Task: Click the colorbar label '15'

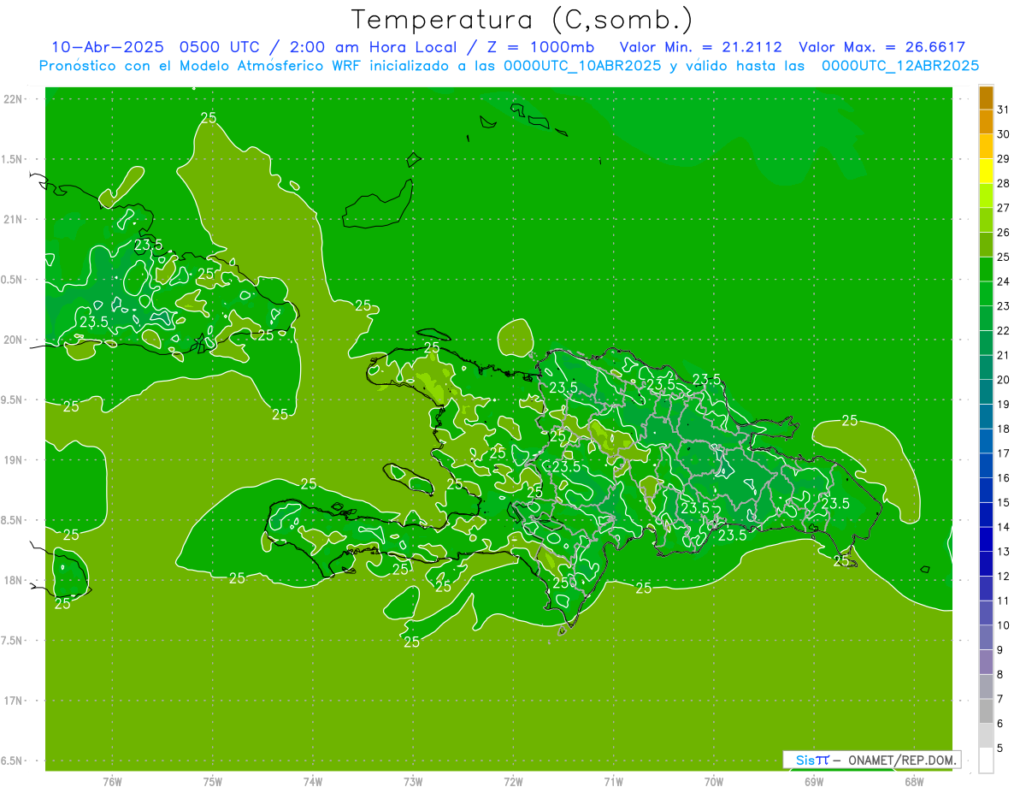Action: (x=1003, y=502)
